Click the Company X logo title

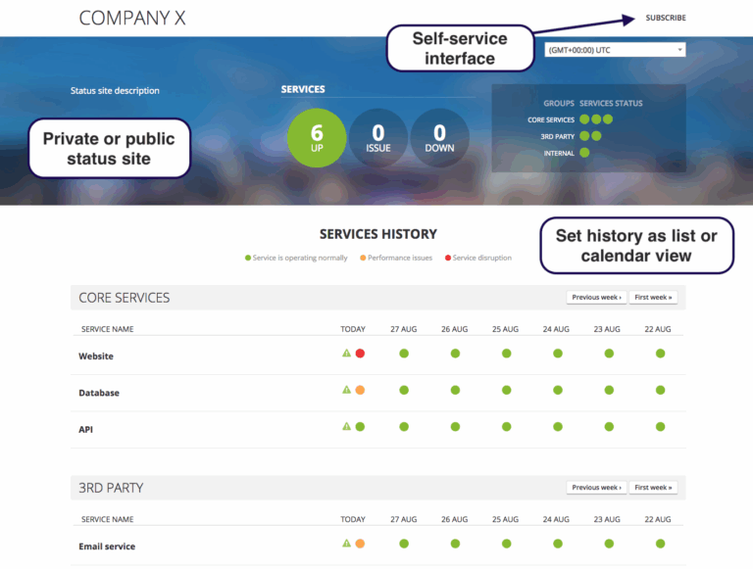click(131, 18)
